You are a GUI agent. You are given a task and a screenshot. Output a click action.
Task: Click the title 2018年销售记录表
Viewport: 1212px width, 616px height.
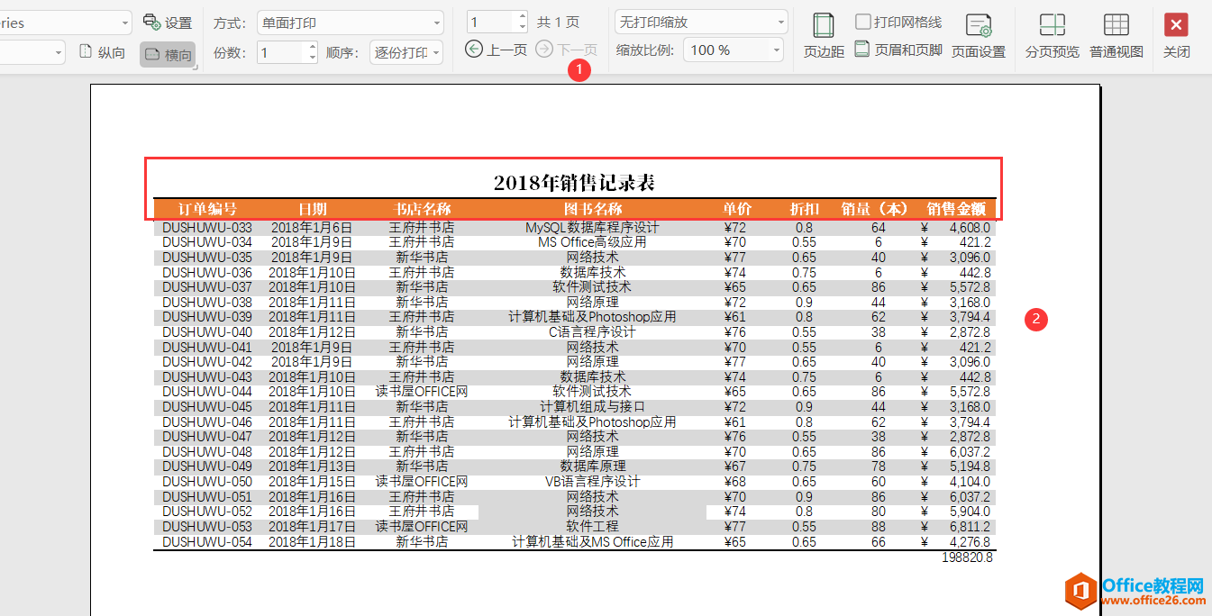574,183
